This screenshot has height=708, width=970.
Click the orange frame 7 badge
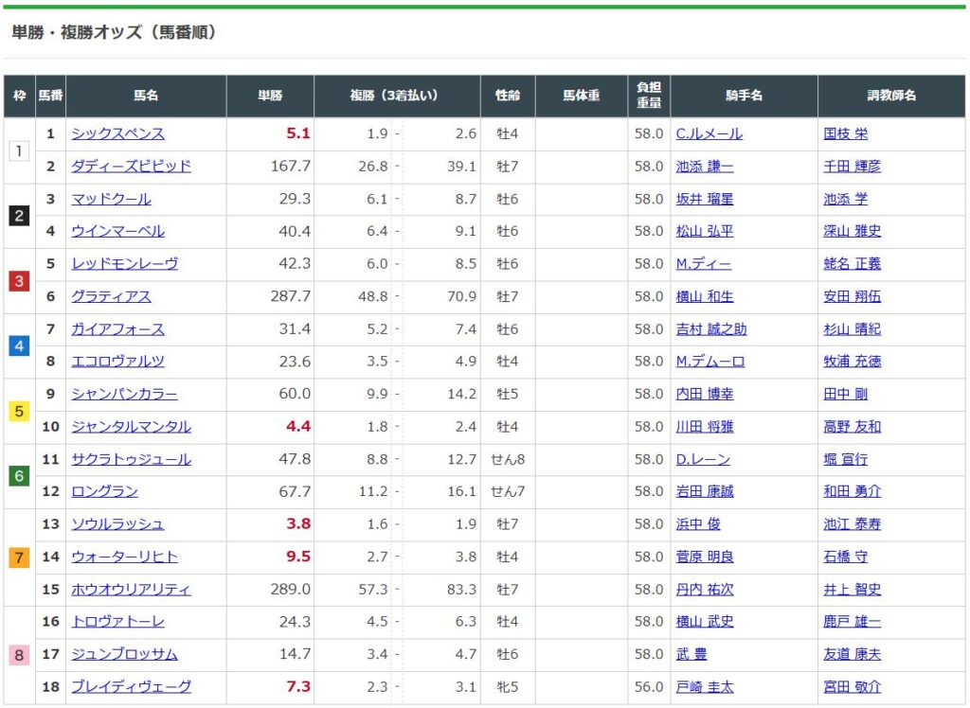click(19, 558)
